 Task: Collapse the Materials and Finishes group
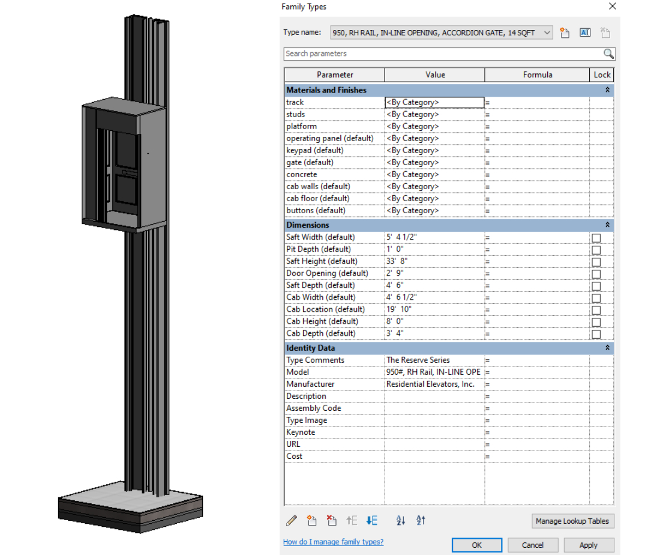point(607,90)
